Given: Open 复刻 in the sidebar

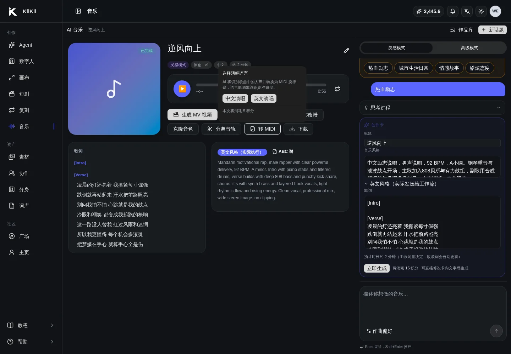Looking at the screenshot, I should (31, 110).
